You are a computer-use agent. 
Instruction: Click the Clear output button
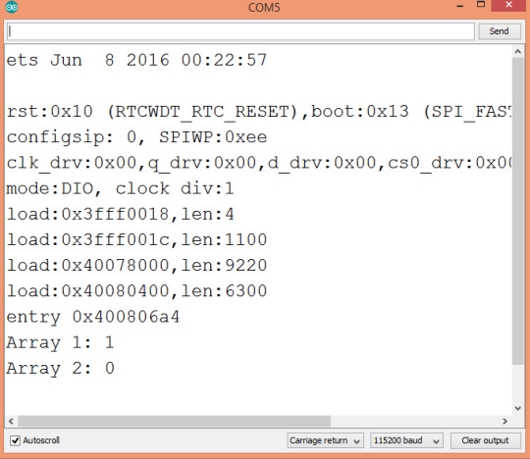point(485,440)
